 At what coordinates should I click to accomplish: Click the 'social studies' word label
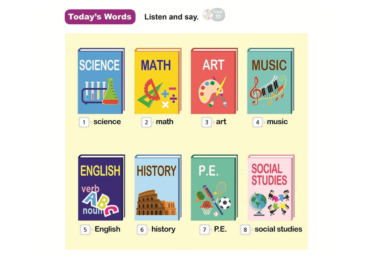(x=278, y=229)
